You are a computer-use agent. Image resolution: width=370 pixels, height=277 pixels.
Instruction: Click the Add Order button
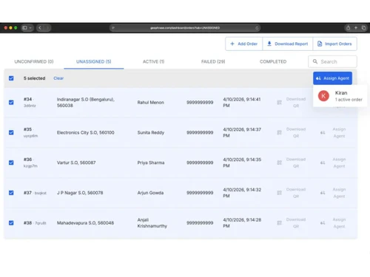(x=243, y=44)
